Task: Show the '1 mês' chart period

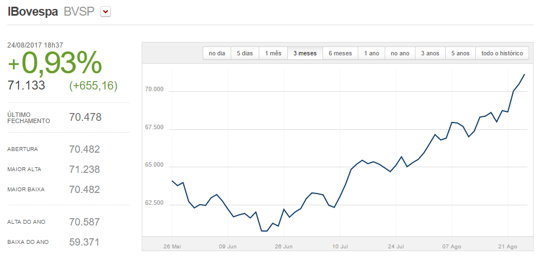Action: coord(273,53)
